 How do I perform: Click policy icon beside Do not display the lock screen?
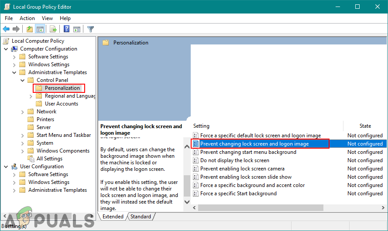pos(196,160)
